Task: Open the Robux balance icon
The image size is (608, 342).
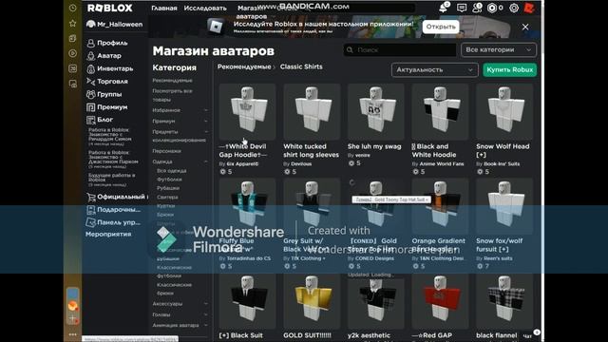Action: (492, 8)
